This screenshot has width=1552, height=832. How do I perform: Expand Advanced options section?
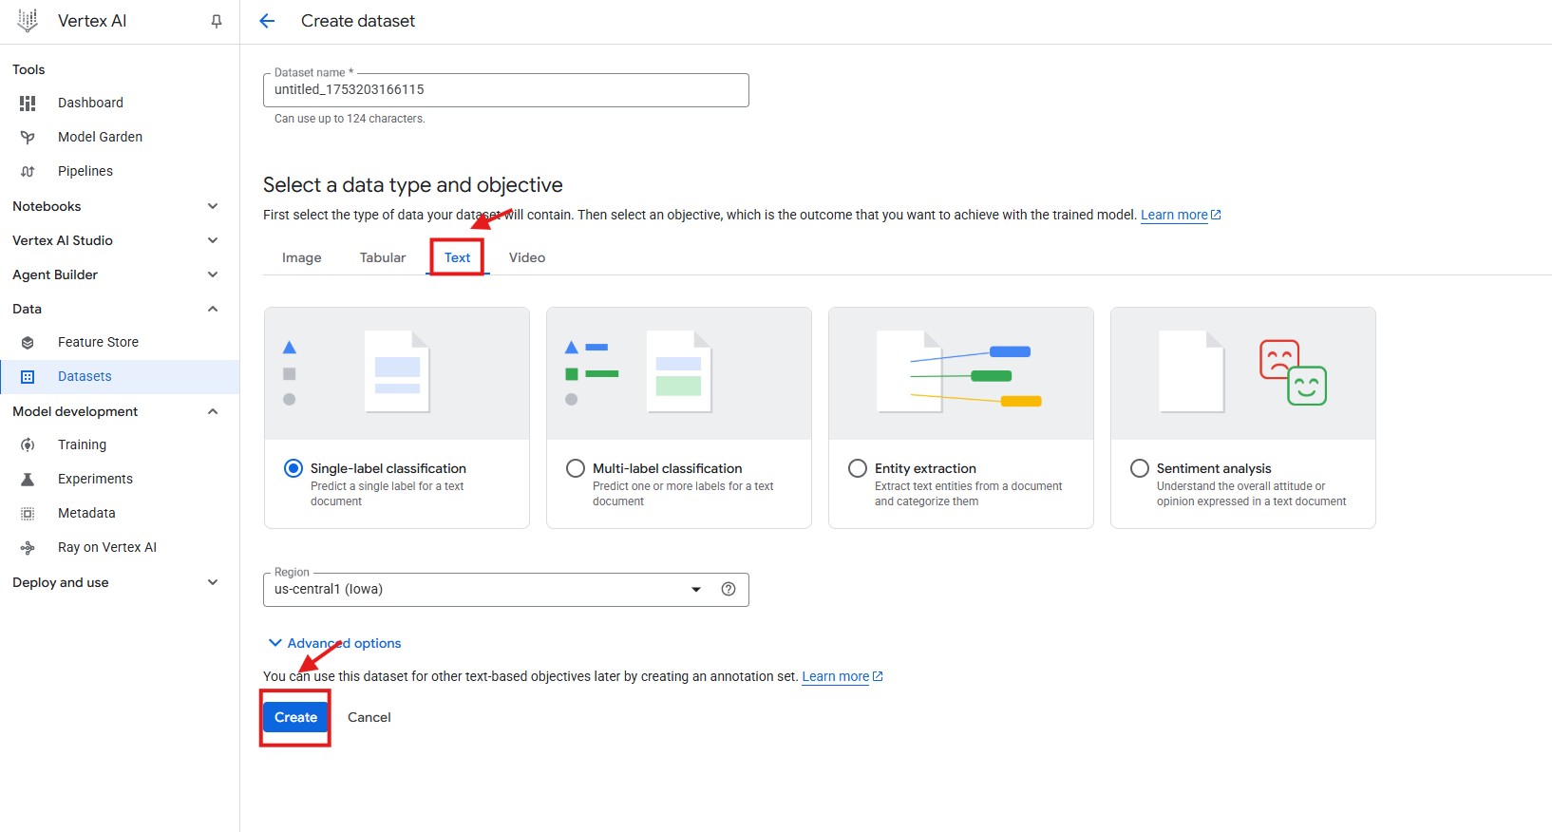[x=334, y=643]
